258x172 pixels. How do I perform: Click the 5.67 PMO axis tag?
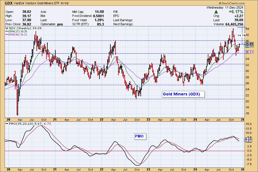point(248,141)
